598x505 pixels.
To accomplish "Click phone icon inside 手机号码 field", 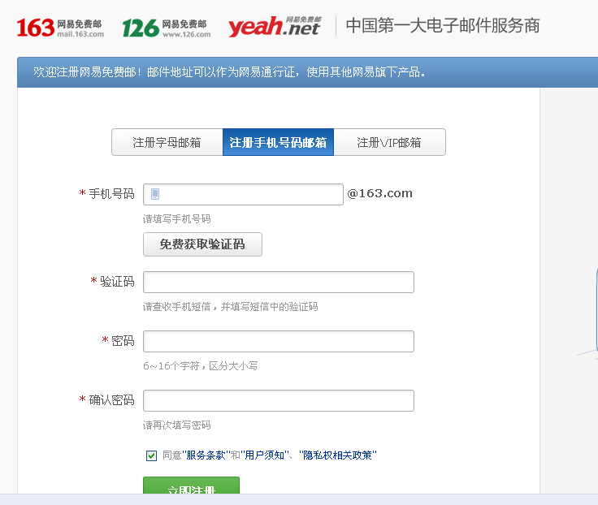I will pyautogui.click(x=155, y=194).
